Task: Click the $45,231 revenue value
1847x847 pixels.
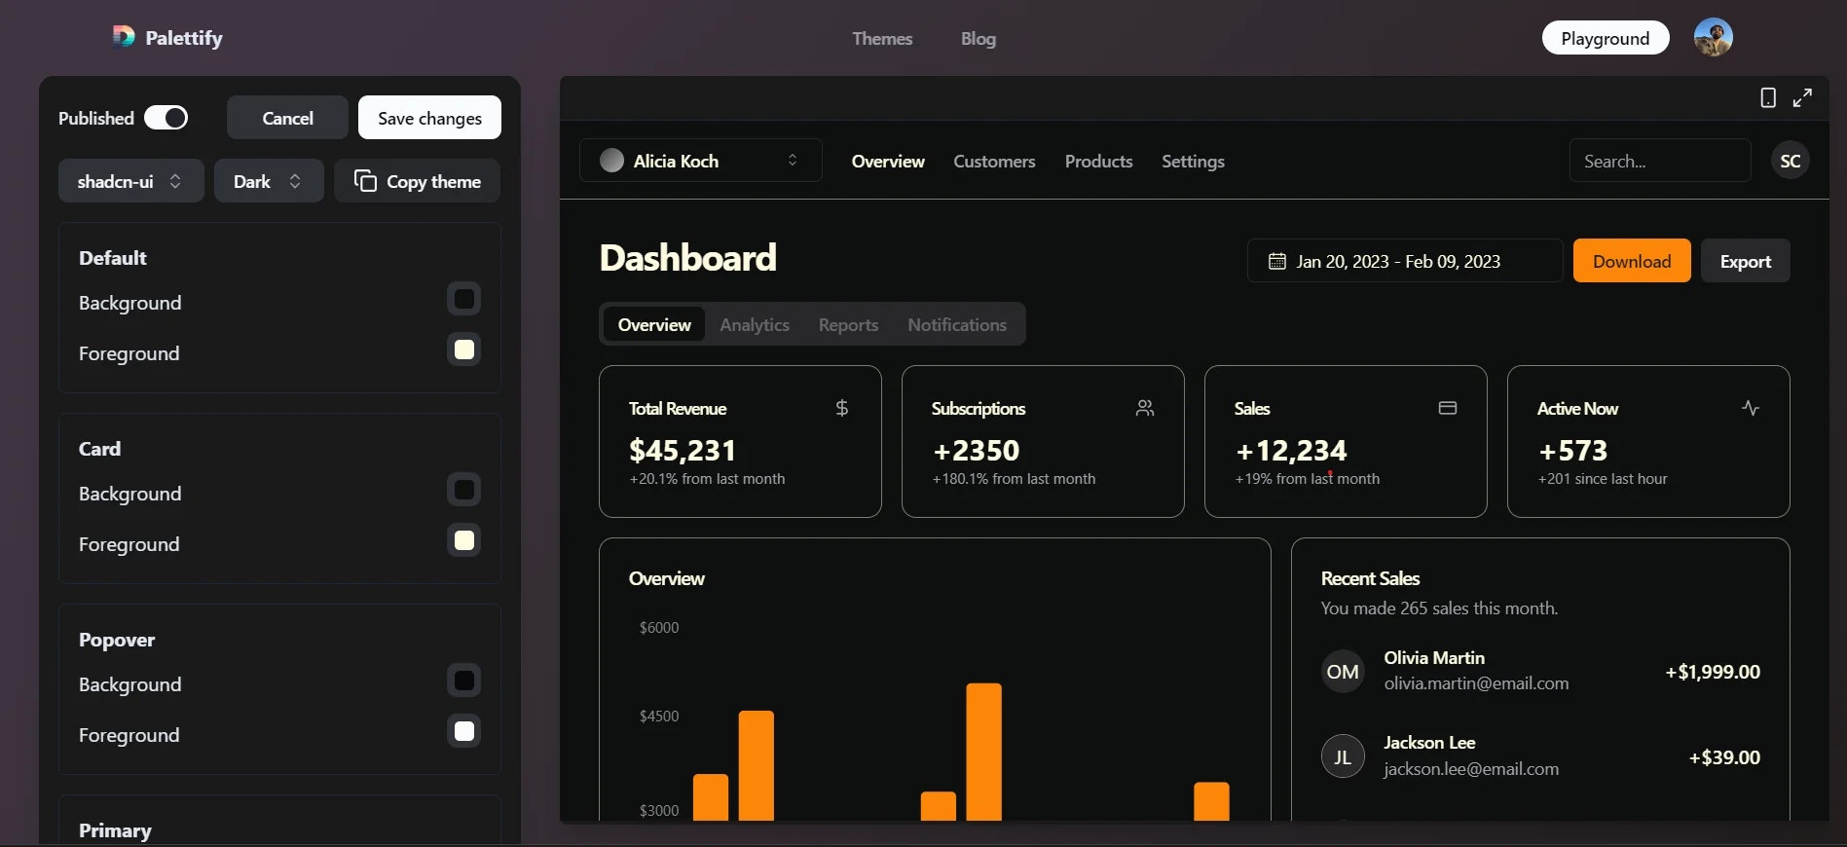Action: (683, 450)
